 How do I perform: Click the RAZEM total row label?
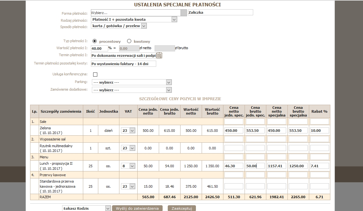pos(45,197)
